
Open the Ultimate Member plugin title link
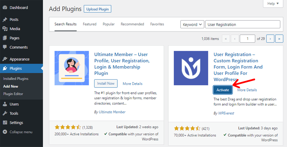tap(122, 64)
